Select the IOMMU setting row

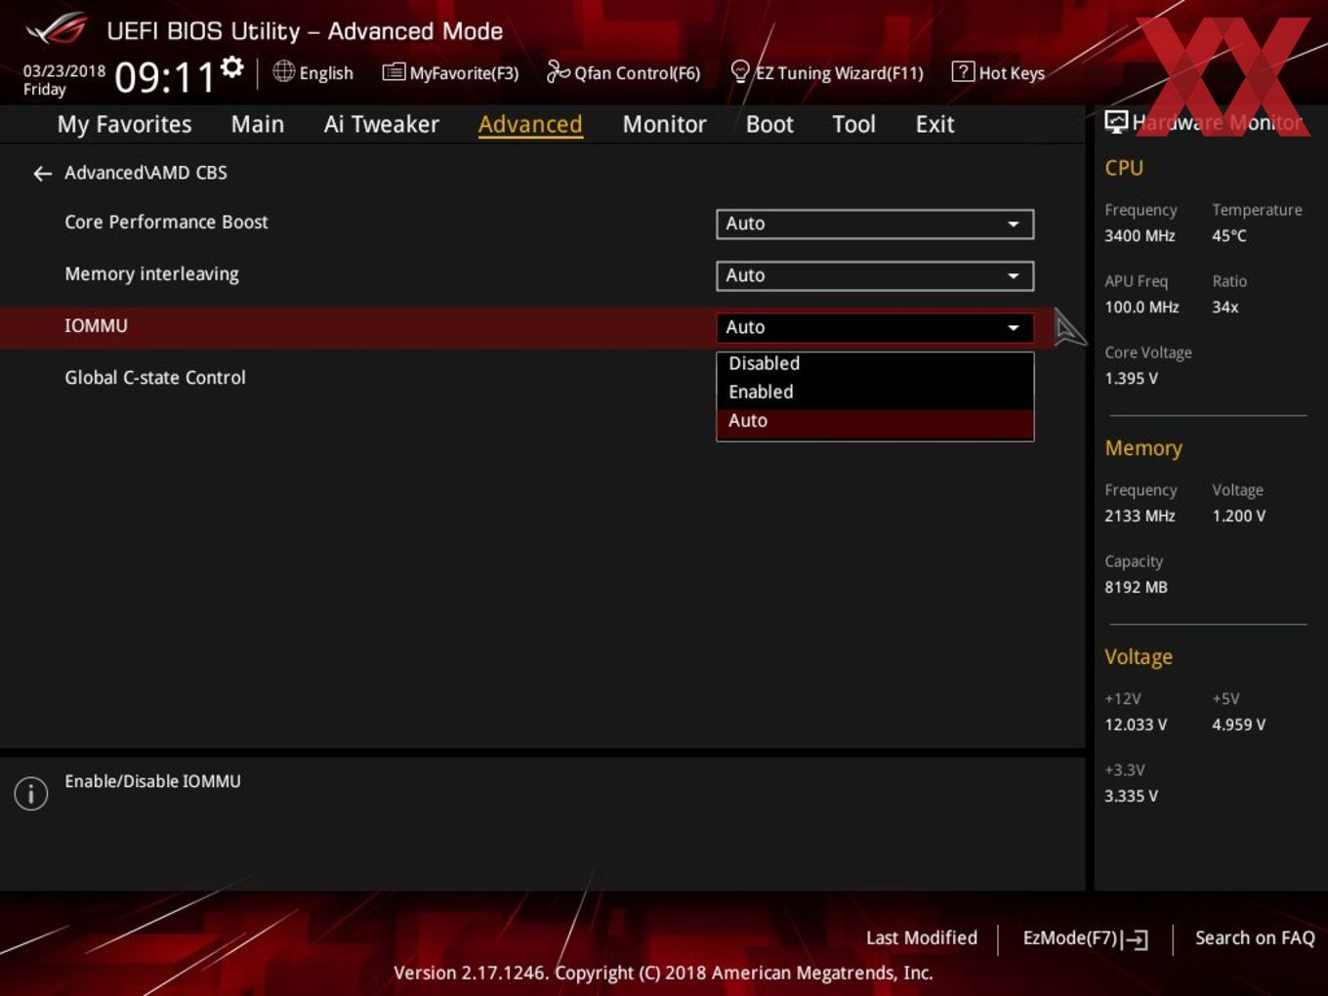click(x=527, y=327)
